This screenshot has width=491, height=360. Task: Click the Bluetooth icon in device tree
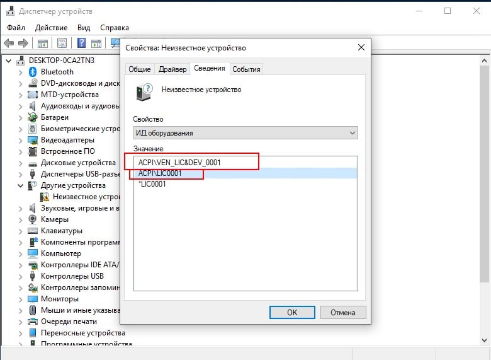(33, 72)
